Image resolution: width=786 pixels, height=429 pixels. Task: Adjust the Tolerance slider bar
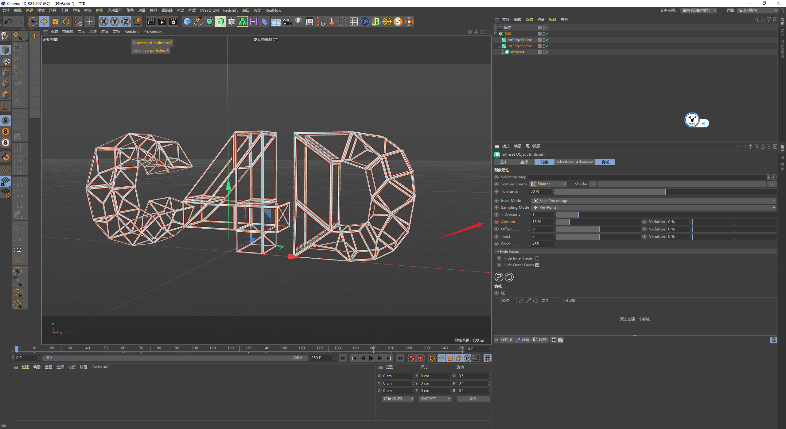point(666,192)
